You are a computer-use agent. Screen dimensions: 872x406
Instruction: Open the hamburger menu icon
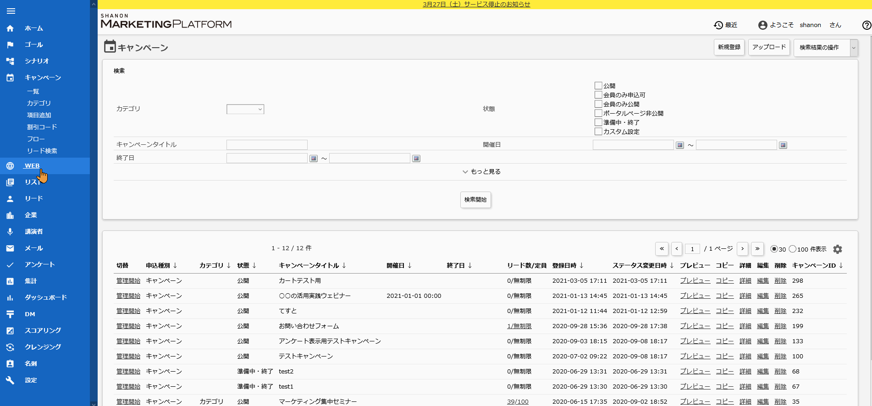pyautogui.click(x=11, y=11)
